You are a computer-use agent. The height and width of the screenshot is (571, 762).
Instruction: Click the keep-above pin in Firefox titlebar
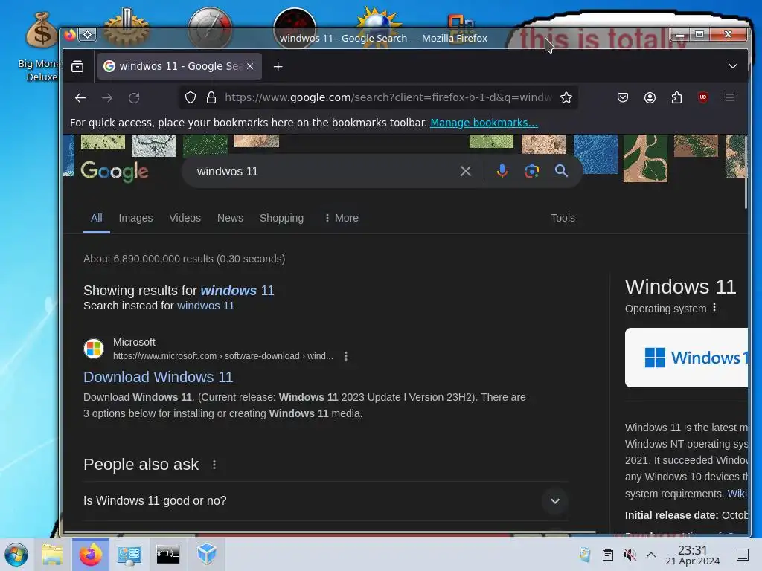[88, 34]
